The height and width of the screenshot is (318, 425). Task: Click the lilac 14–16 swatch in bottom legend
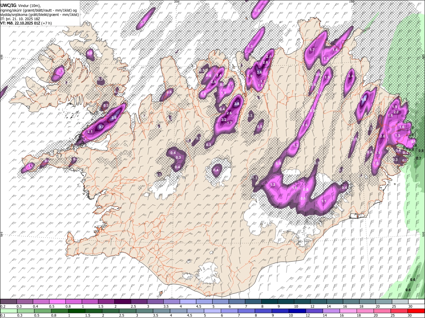(x=331, y=311)
